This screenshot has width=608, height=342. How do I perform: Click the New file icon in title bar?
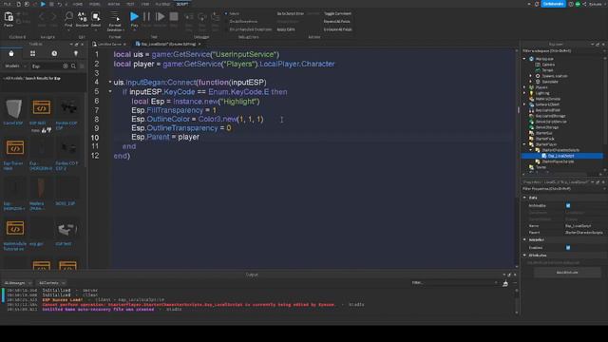click(x=18, y=4)
